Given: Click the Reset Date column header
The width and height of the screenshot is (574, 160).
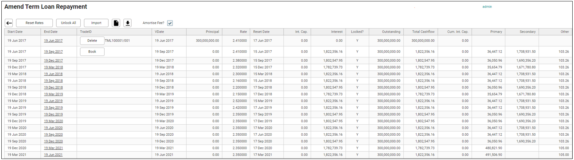Looking at the screenshot, I should point(261,32).
